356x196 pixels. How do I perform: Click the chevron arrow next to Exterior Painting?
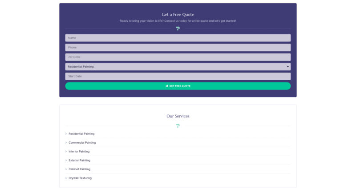click(66, 160)
